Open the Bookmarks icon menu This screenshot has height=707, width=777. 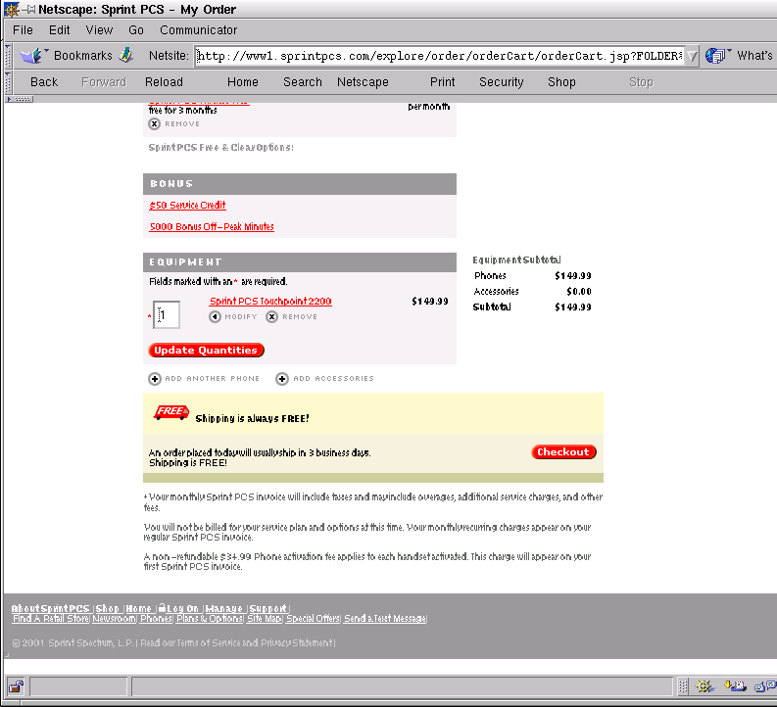pos(33,56)
